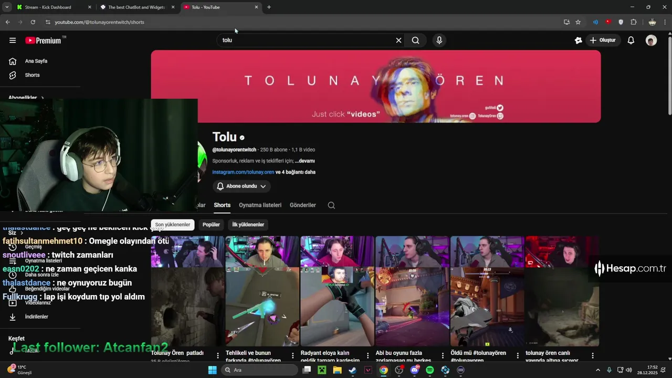Open İndirilenler in the sidebar
Screen dimensions: 672x378
pos(37,317)
